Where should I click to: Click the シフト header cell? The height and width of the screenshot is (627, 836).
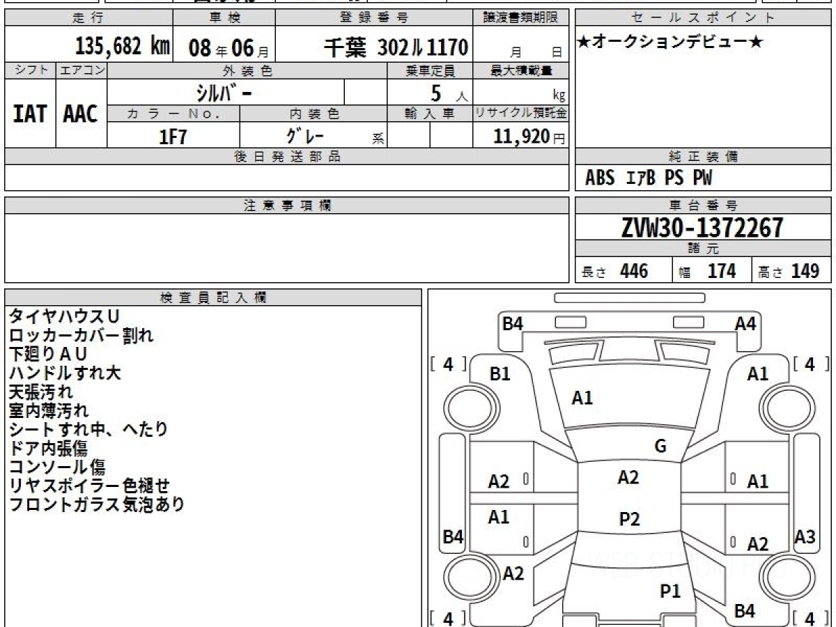30,70
